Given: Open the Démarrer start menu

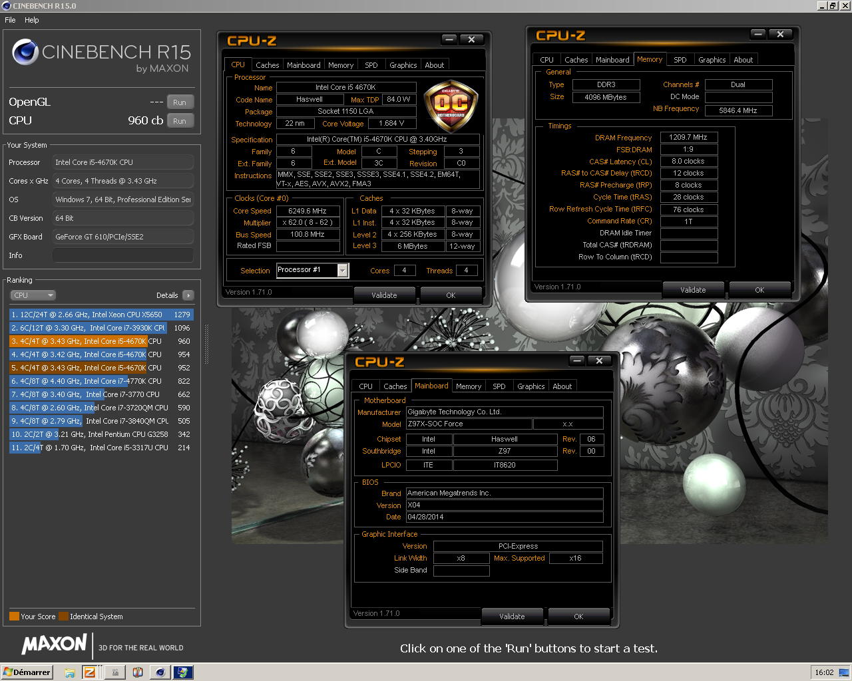Looking at the screenshot, I should [27, 672].
